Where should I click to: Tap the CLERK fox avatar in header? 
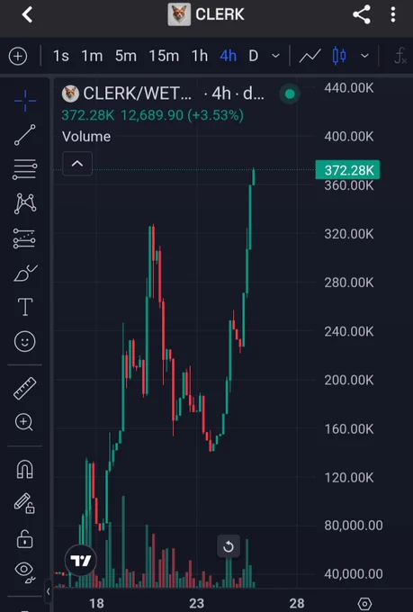click(x=179, y=14)
